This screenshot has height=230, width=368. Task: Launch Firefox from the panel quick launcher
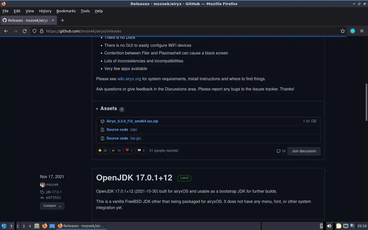[44, 226]
